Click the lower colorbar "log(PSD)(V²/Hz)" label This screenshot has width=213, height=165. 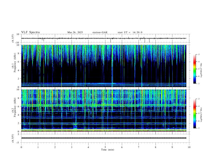point(201,115)
